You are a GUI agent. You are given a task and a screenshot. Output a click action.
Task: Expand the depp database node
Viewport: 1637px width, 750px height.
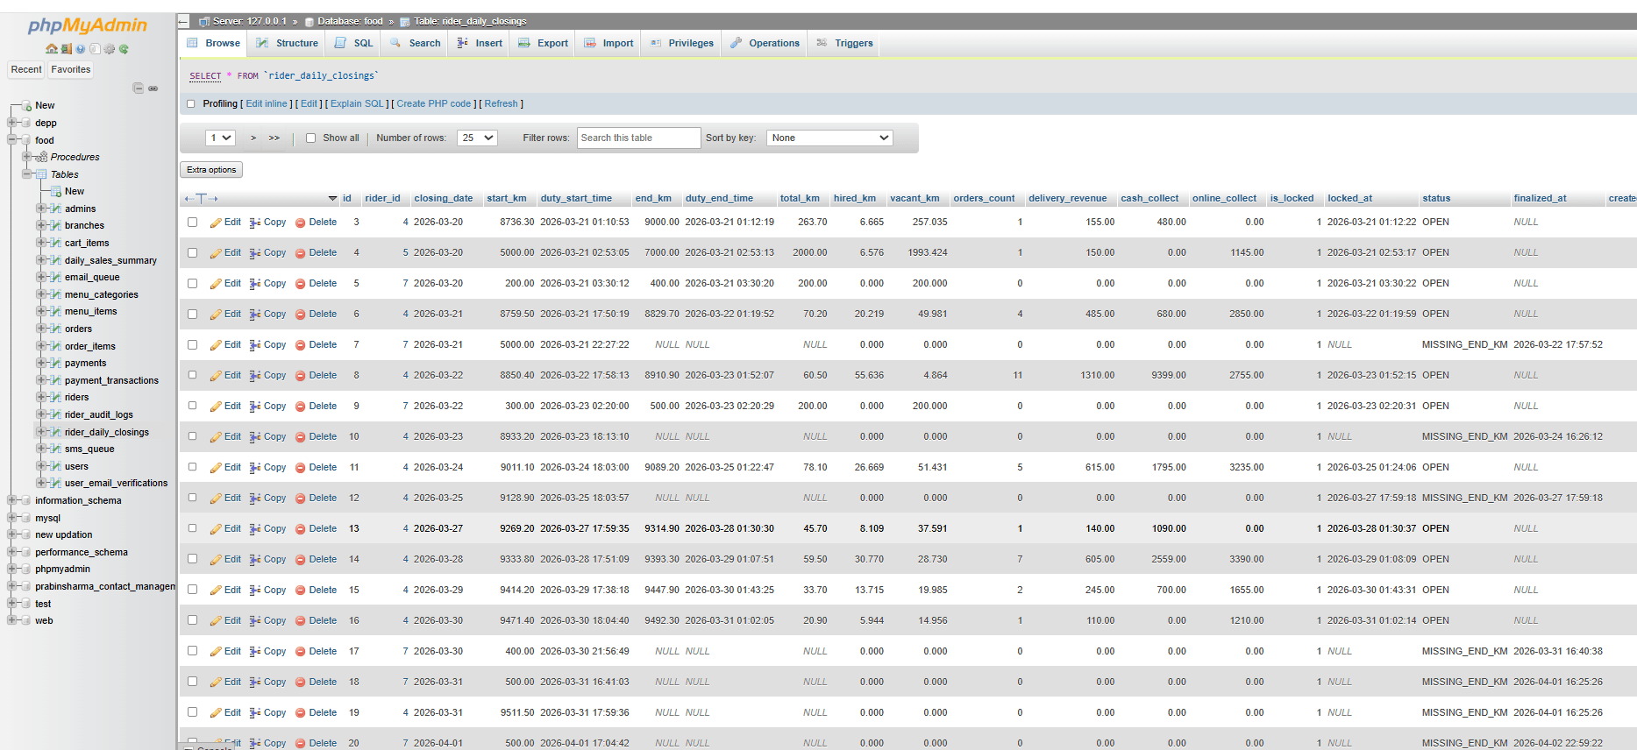12,124
